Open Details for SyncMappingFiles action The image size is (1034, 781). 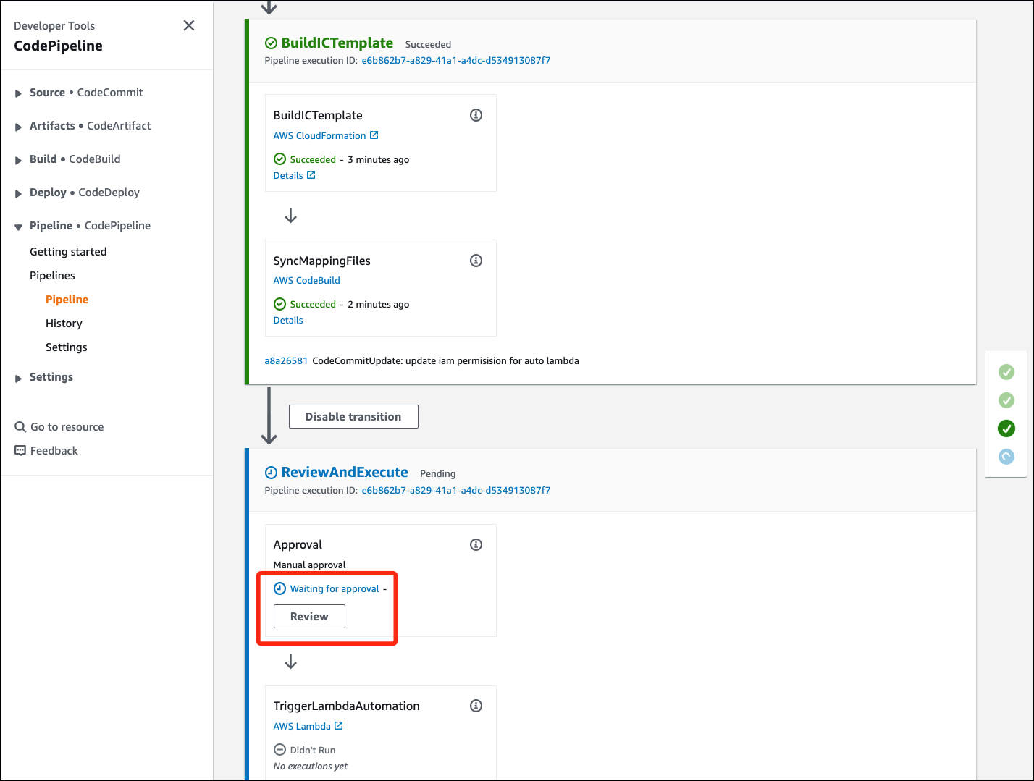[288, 321]
